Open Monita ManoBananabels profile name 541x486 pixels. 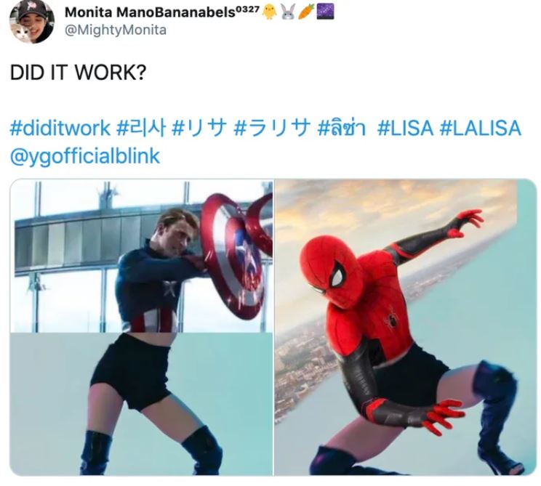click(150, 12)
